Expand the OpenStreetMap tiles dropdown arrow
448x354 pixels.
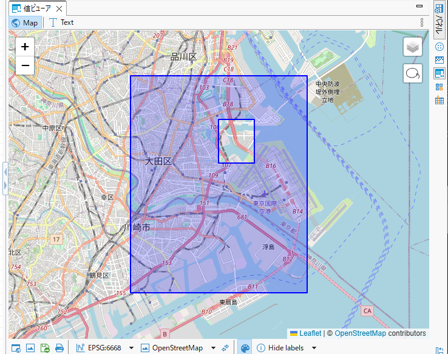tap(213, 348)
